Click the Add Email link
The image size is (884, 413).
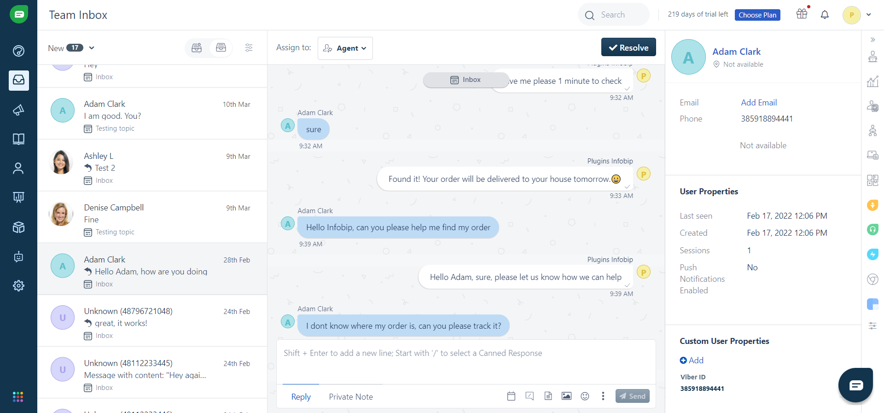coord(759,103)
